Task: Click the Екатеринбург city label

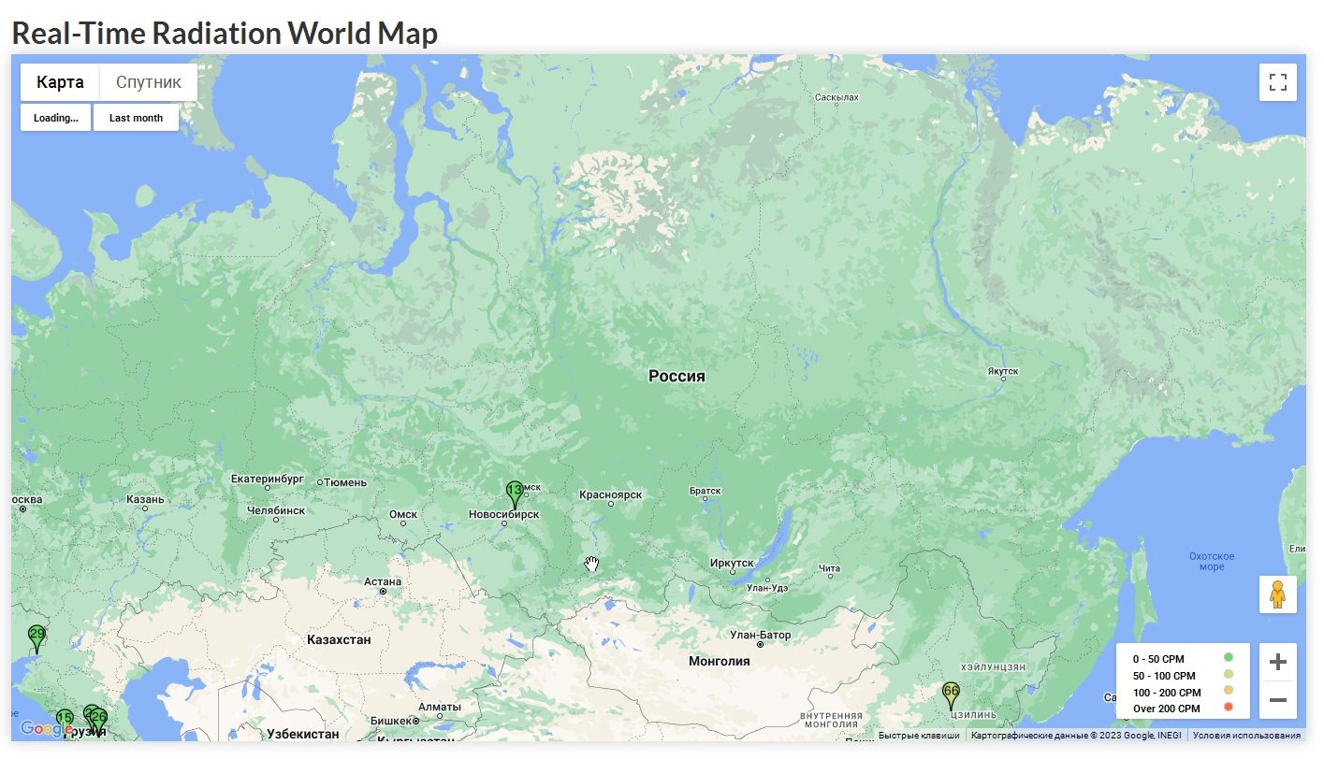Action: pyautogui.click(x=268, y=479)
